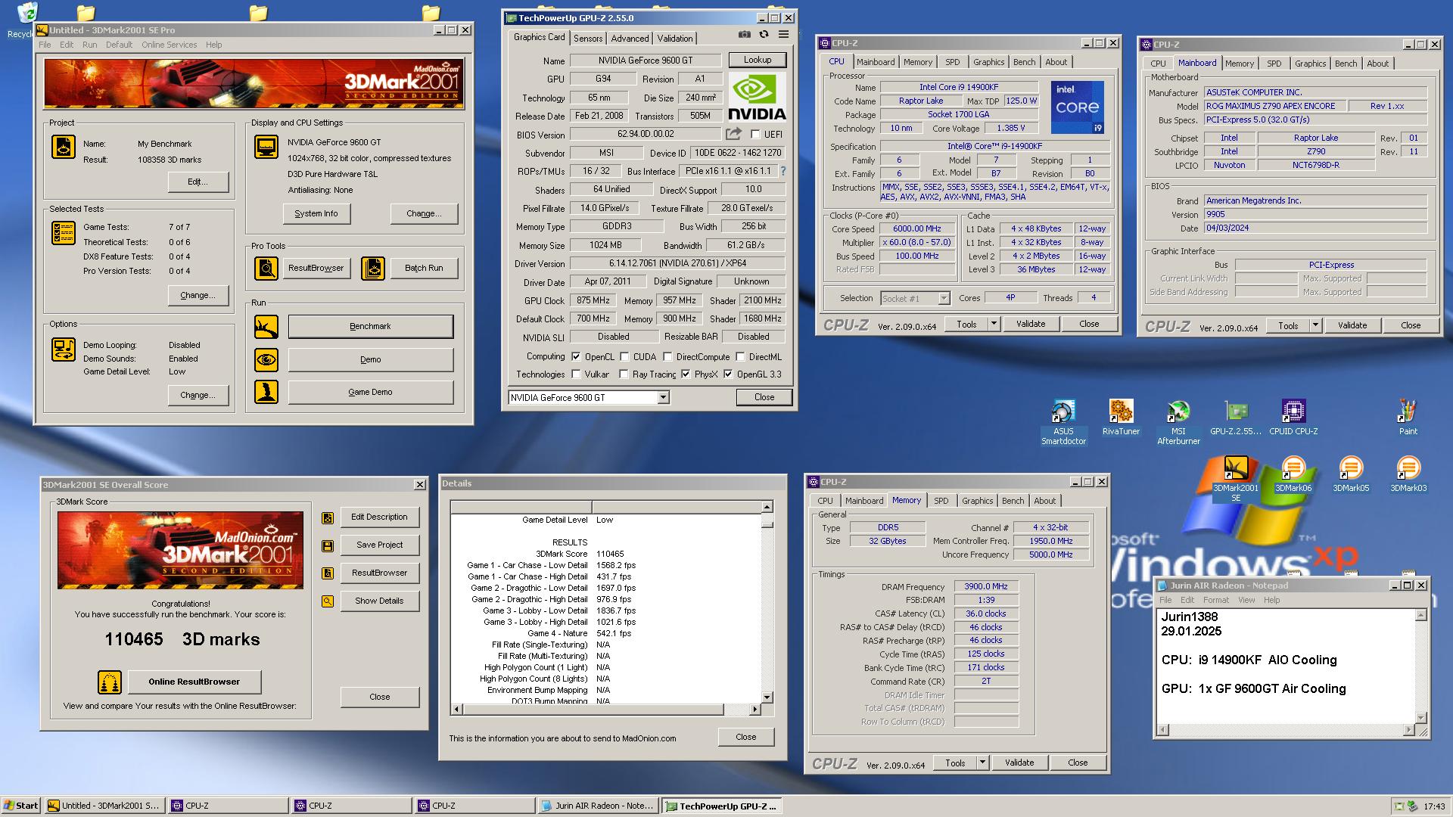Open RivaTuner desktop shortcut
Image resolution: width=1453 pixels, height=817 pixels.
click(x=1121, y=418)
